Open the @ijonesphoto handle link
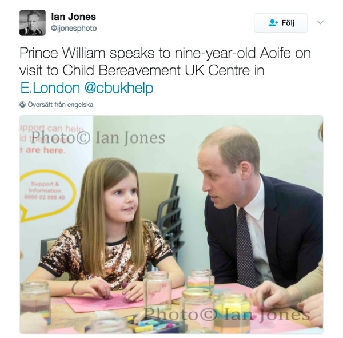 [x=74, y=29]
